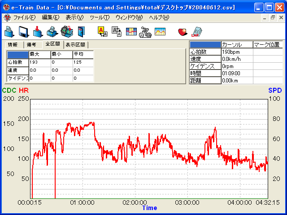
Task: Click the マーク位置 column header
Action: (267, 45)
